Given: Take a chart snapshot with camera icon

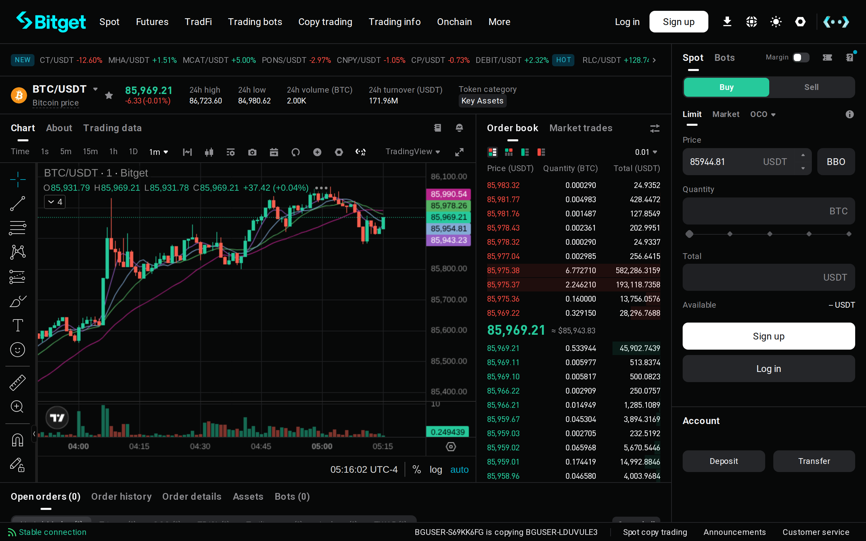Looking at the screenshot, I should pos(252,152).
